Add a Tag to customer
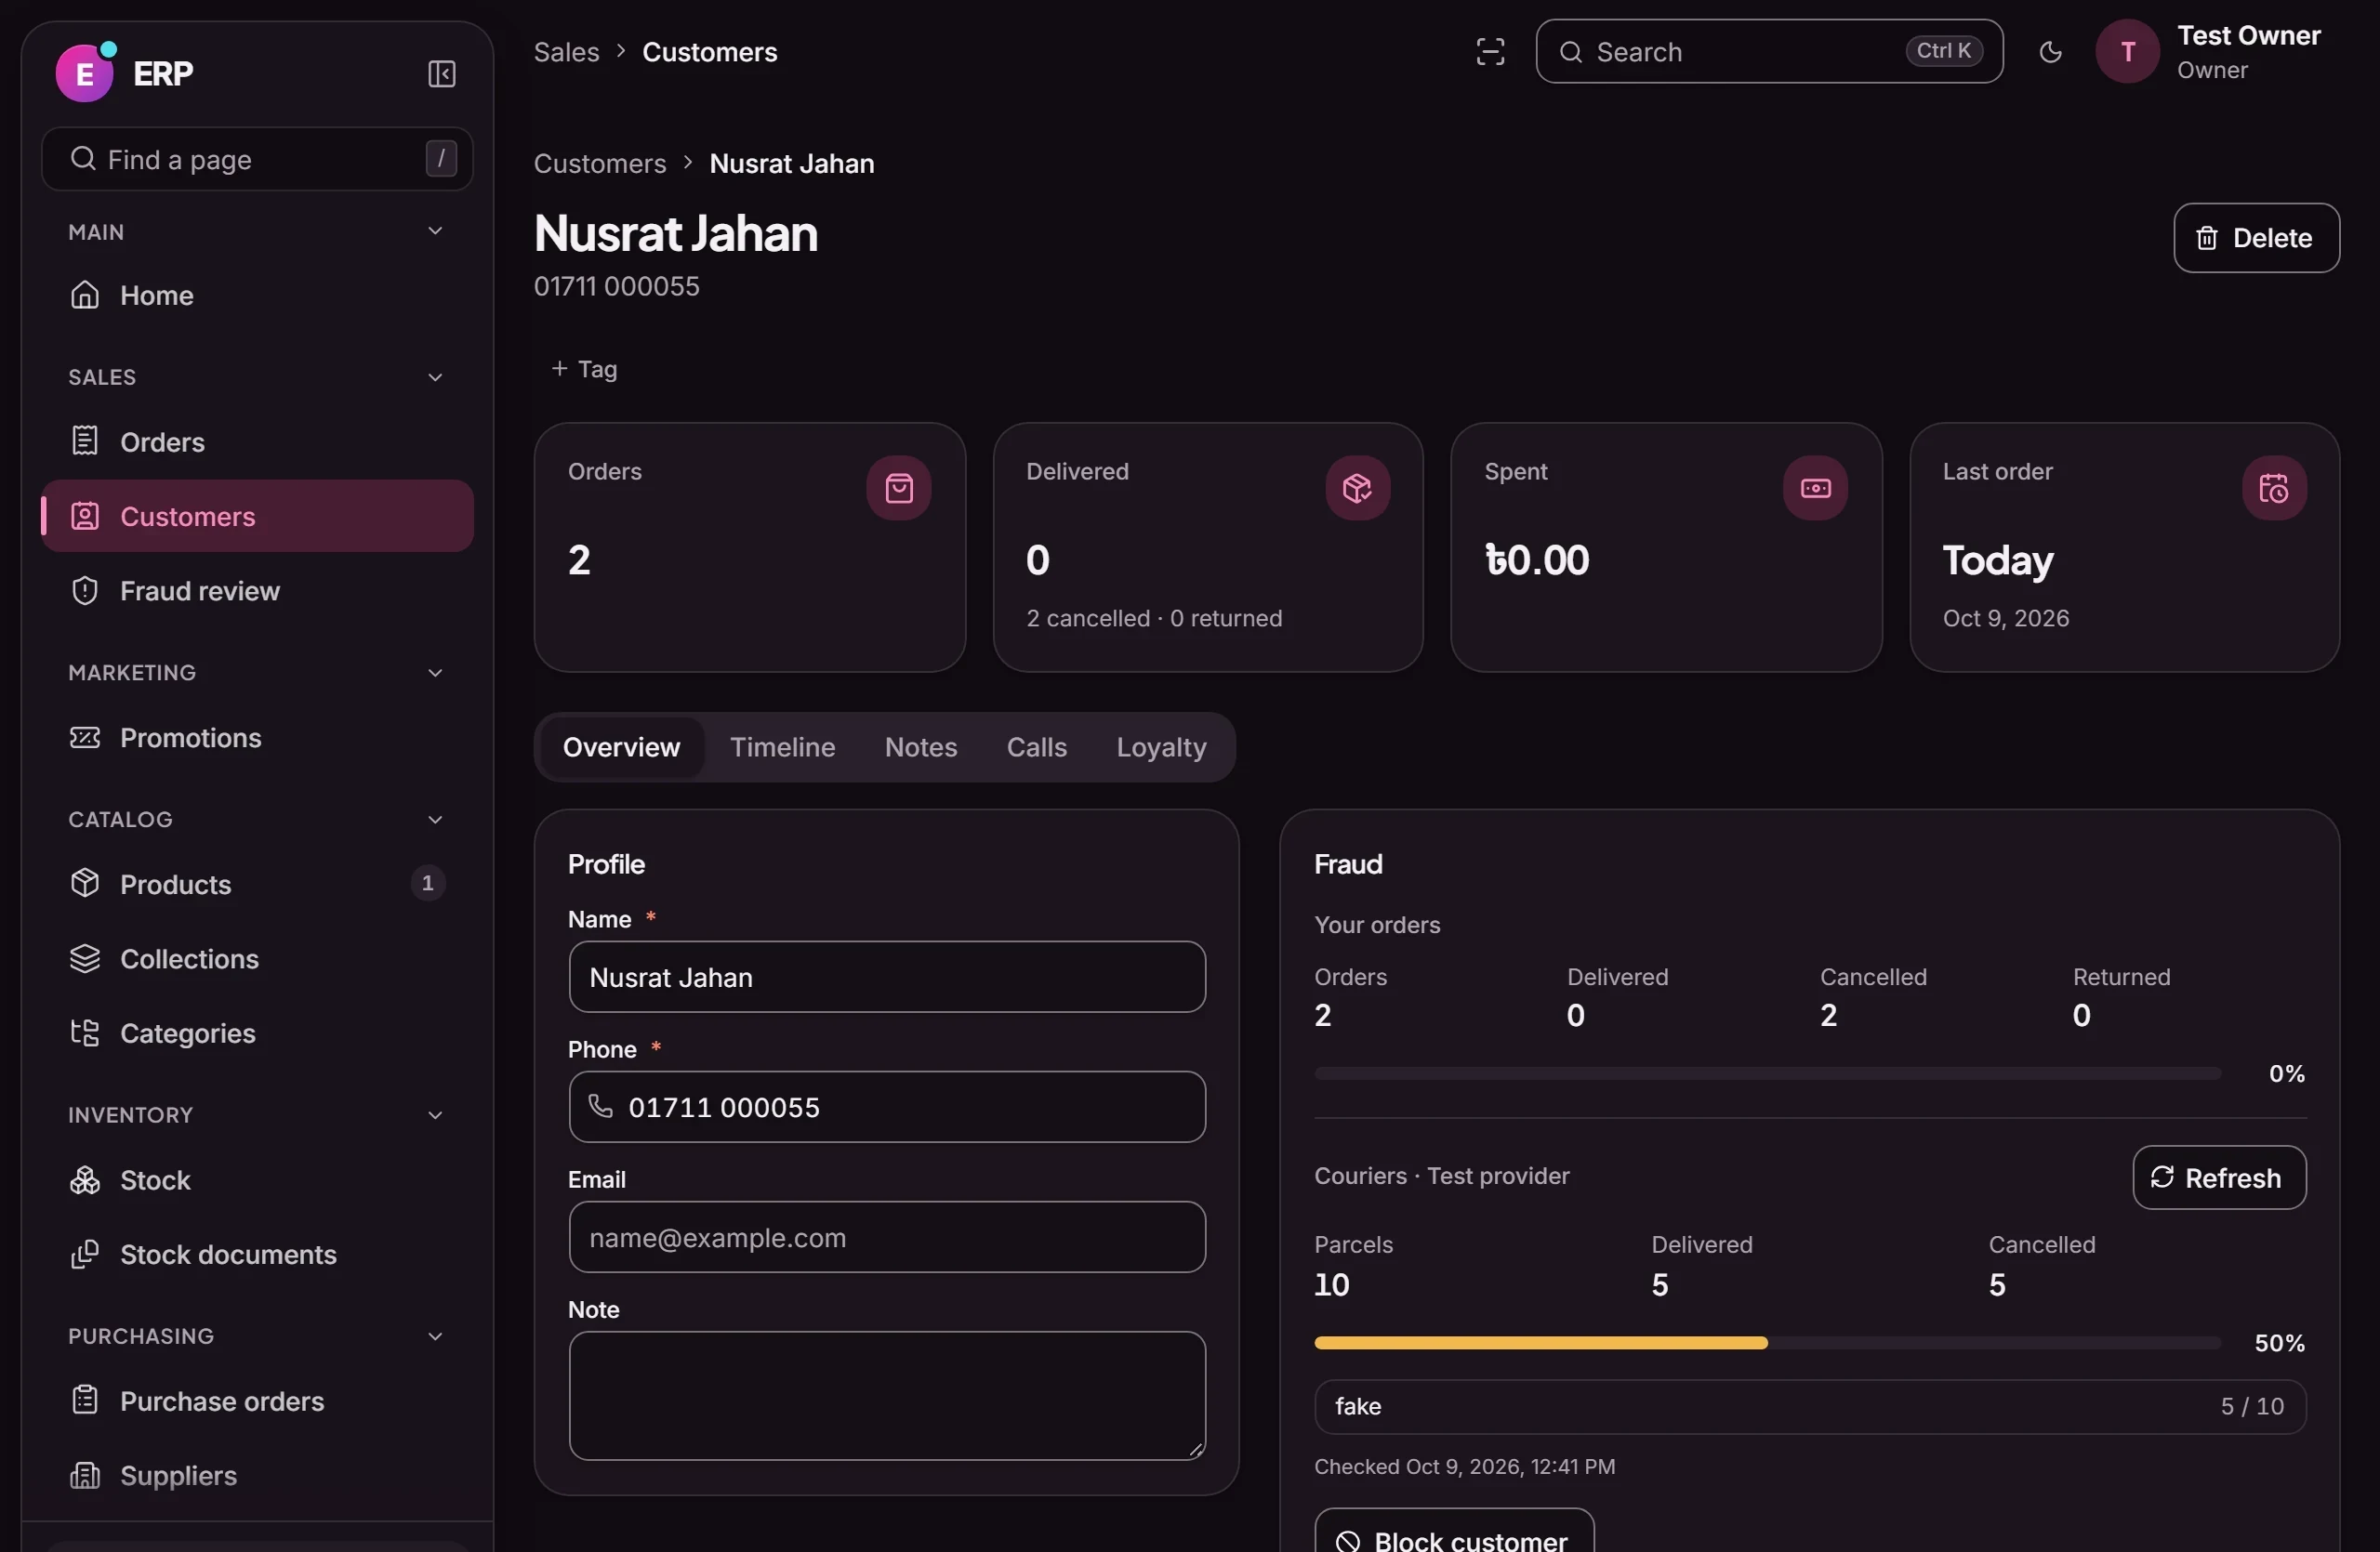Image resolution: width=2380 pixels, height=1552 pixels. click(x=584, y=370)
